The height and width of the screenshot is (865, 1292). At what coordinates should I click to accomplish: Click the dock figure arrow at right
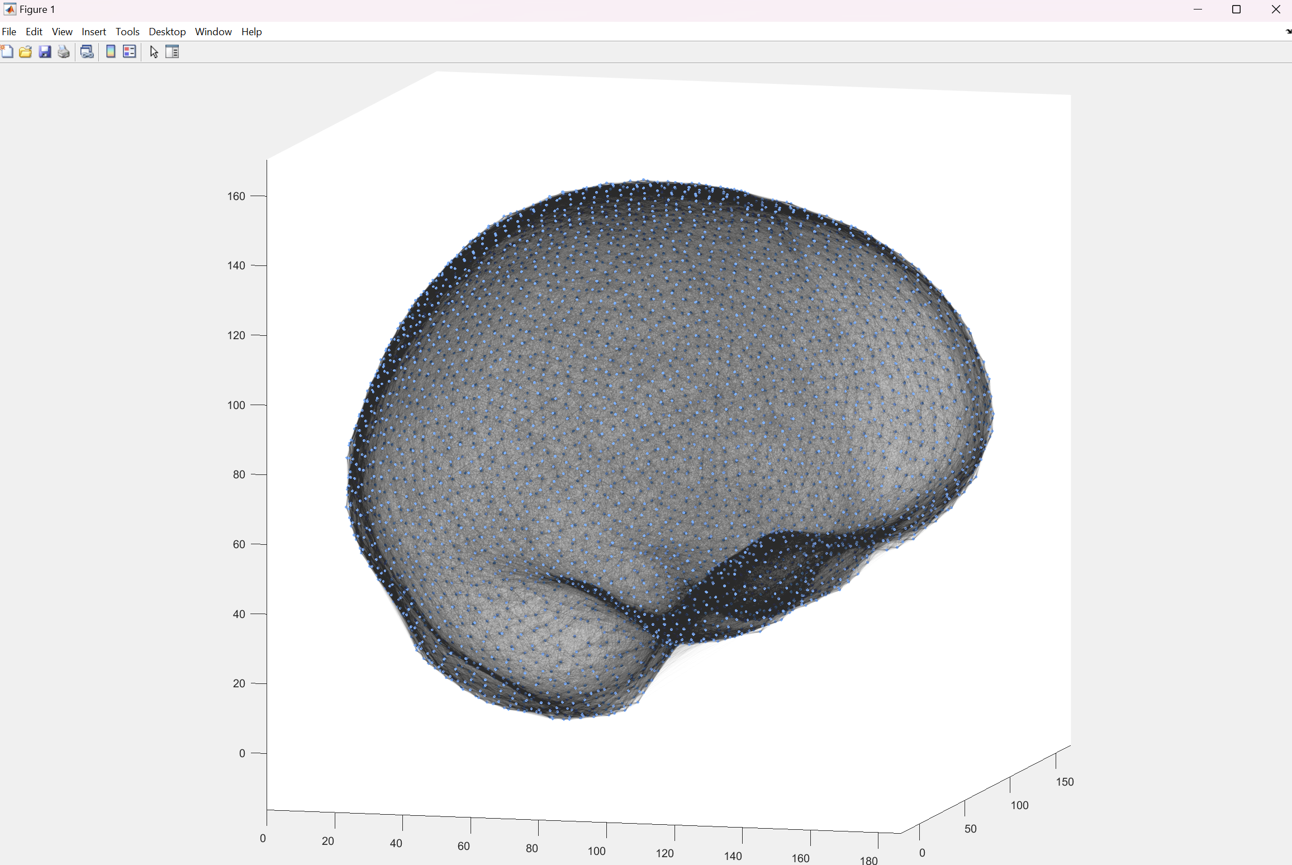tap(1288, 32)
